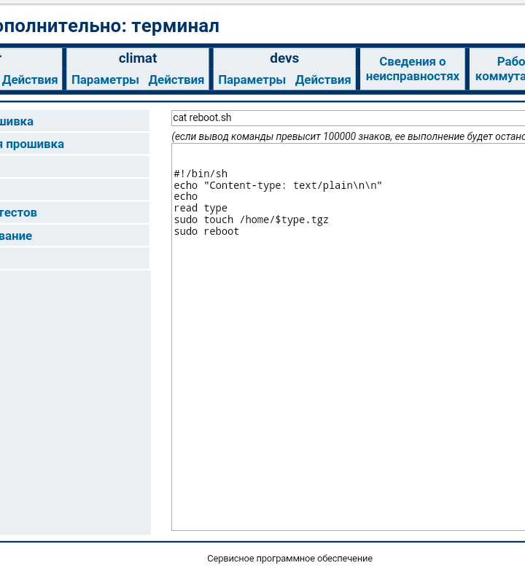
Task: Open the sidebar item ending in 'вание'
Action: click(16, 236)
